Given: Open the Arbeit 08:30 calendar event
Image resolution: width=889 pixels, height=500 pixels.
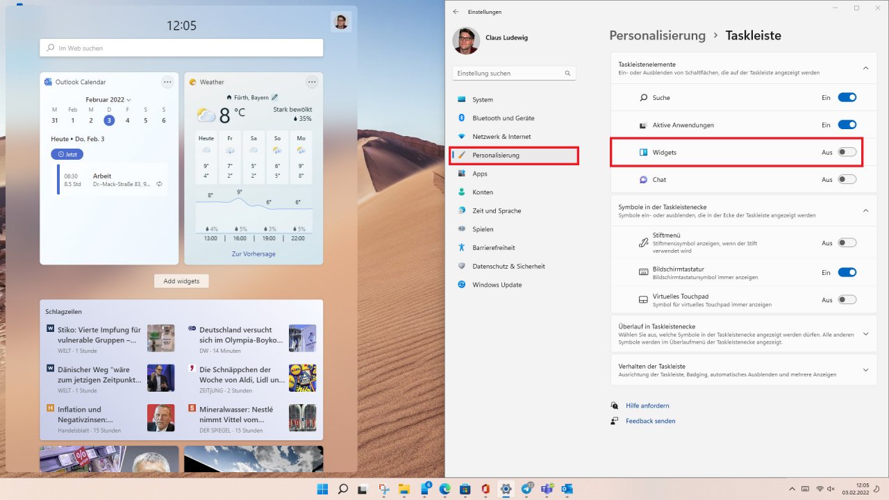Looking at the screenshot, I should tap(113, 180).
